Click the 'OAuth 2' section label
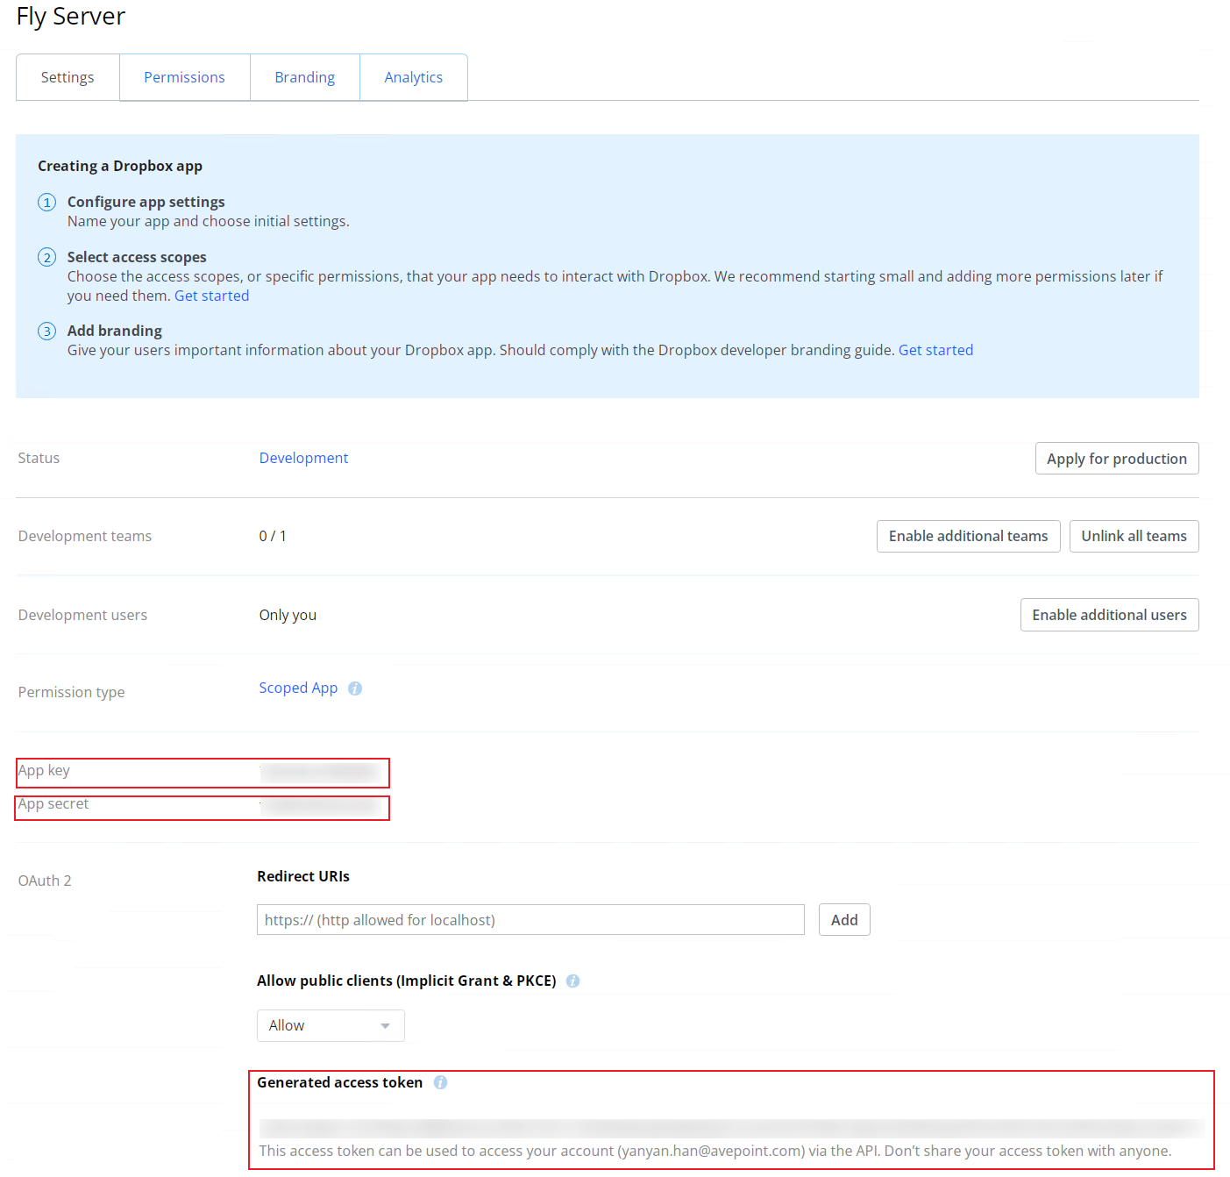1230x1177 pixels. pos(45,881)
